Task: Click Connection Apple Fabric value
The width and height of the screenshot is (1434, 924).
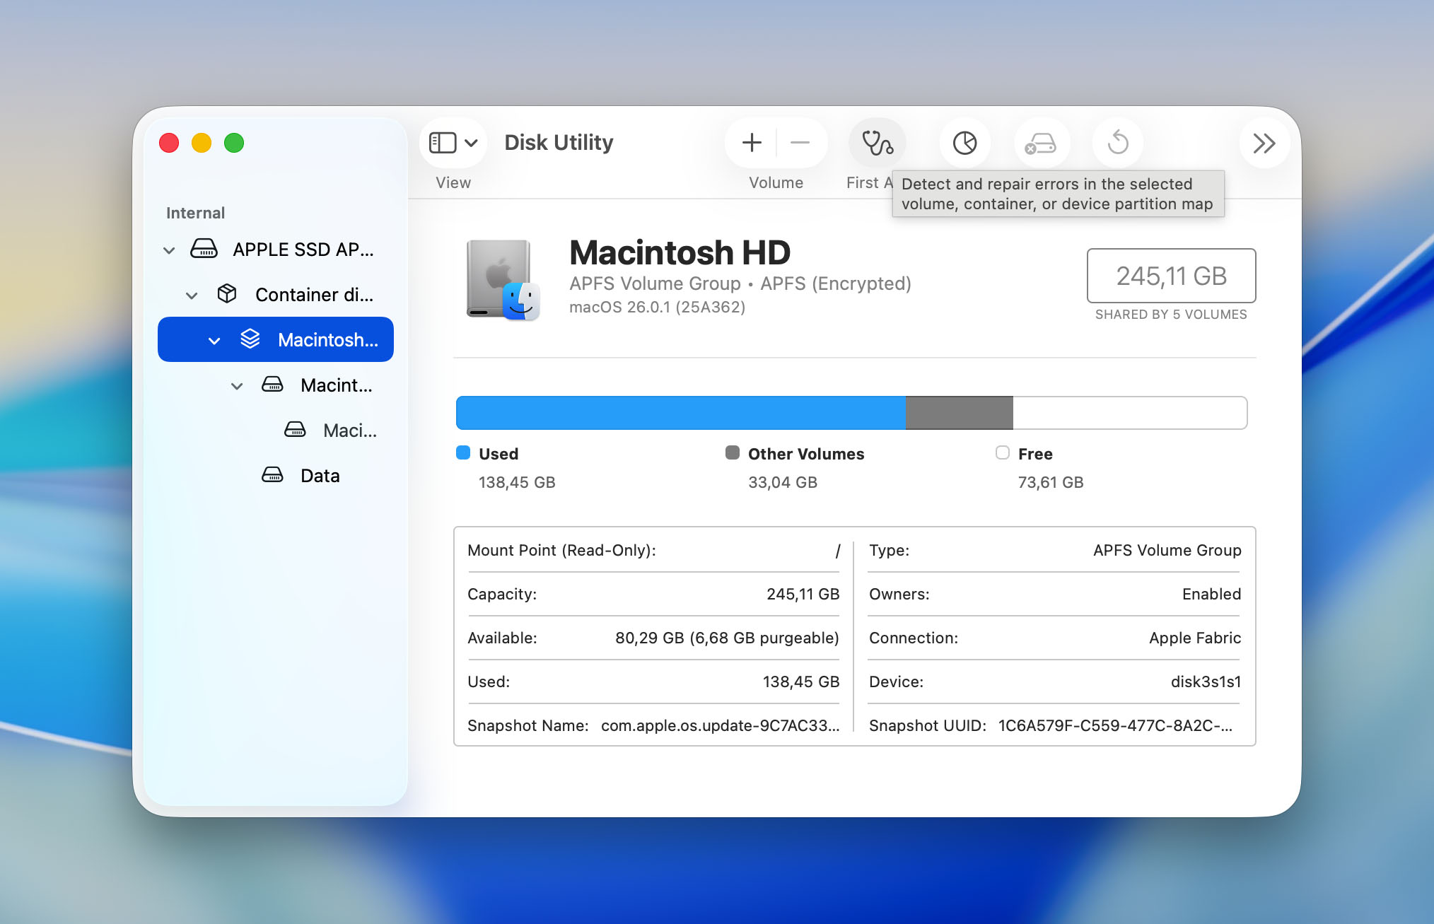Action: pyautogui.click(x=1195, y=638)
